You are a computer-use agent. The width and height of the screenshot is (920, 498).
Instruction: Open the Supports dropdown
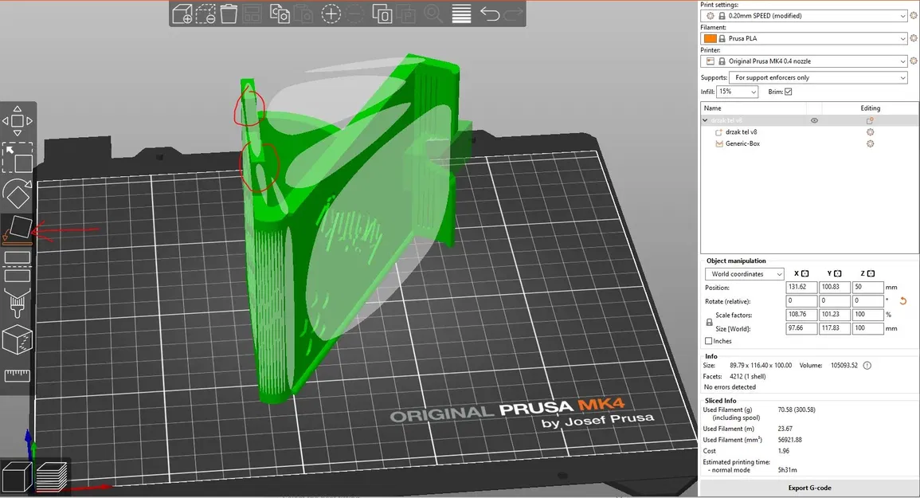pos(818,77)
